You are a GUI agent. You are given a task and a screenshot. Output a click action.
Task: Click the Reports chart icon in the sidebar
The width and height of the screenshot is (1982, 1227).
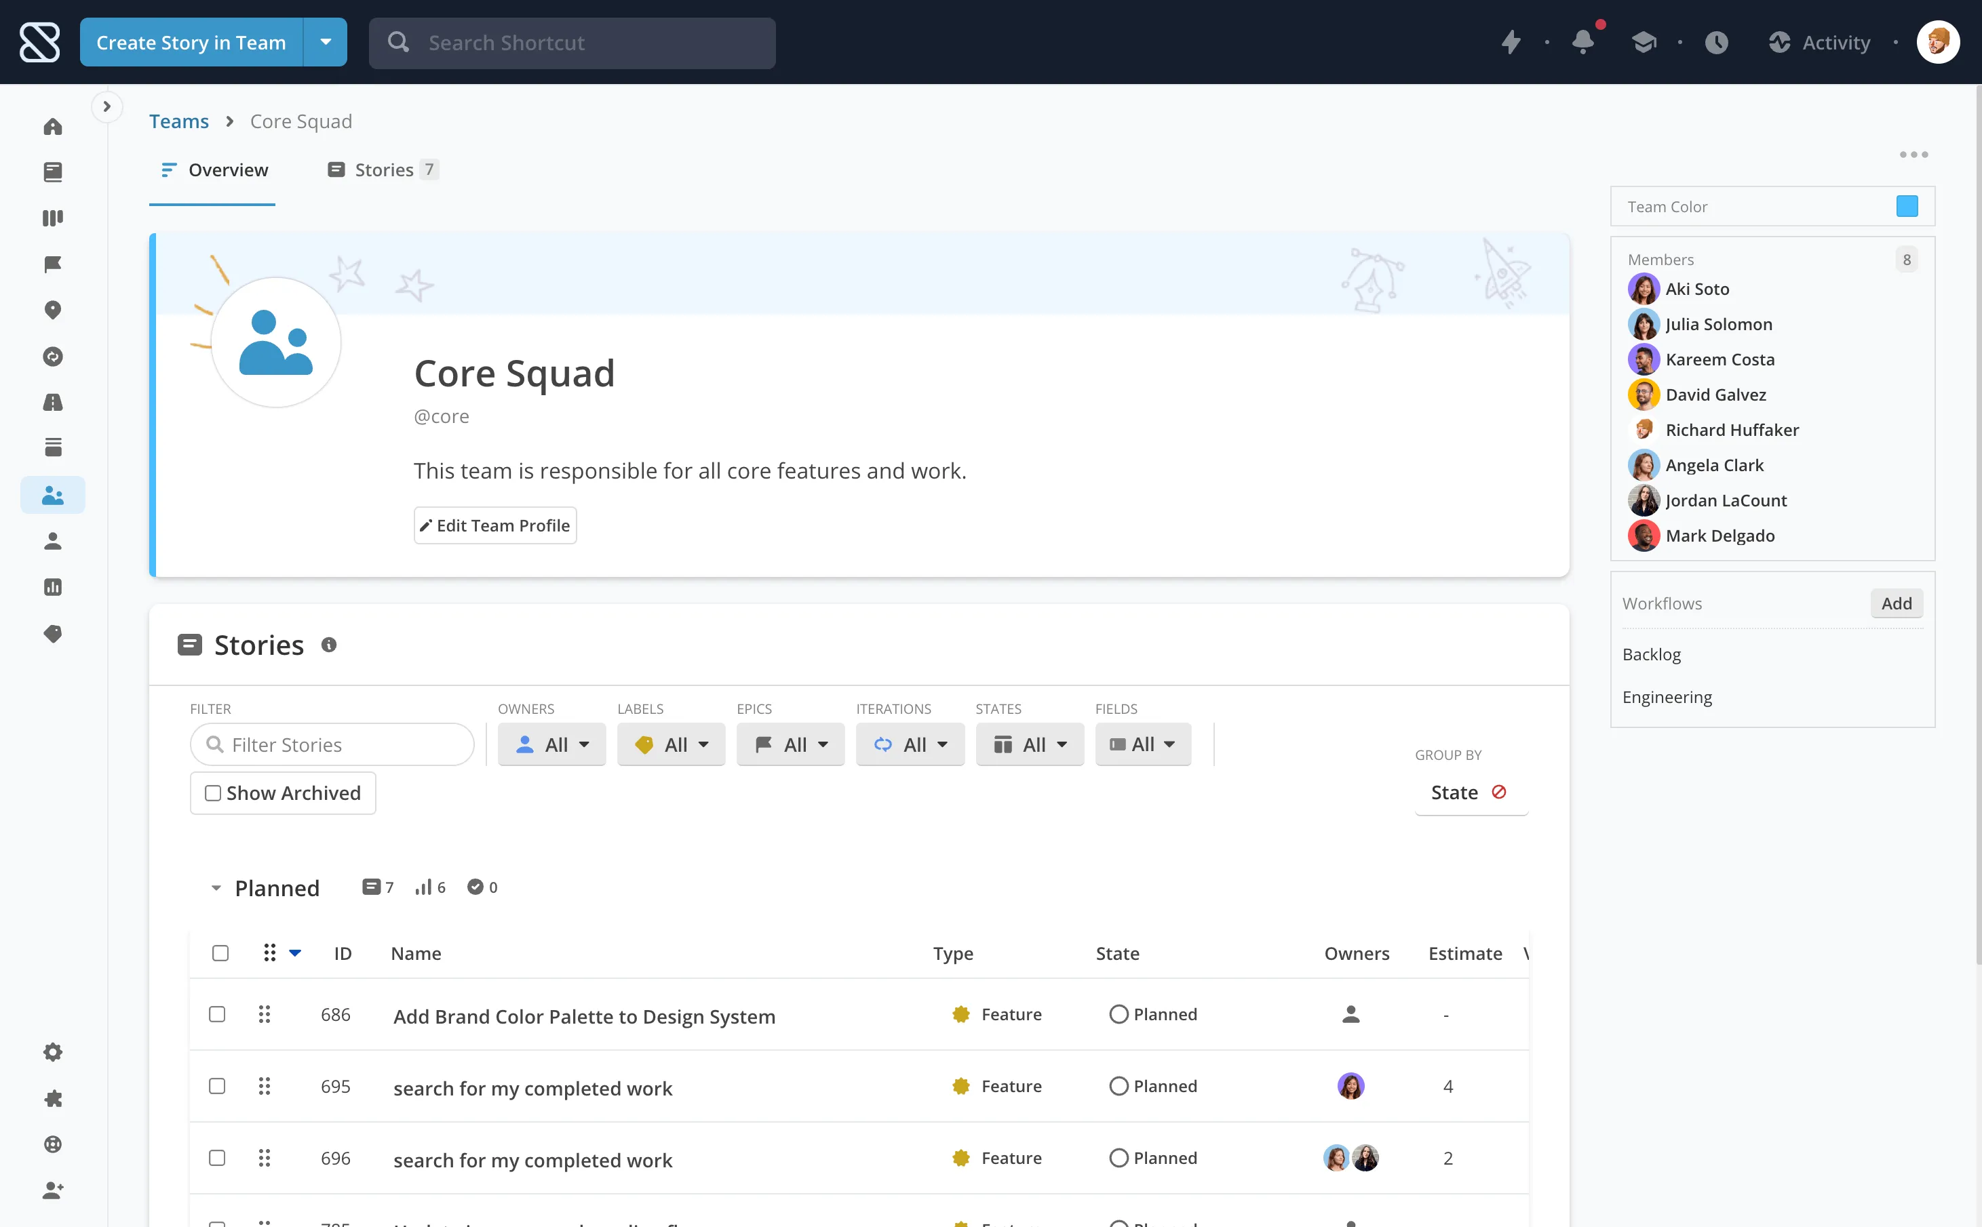[53, 586]
